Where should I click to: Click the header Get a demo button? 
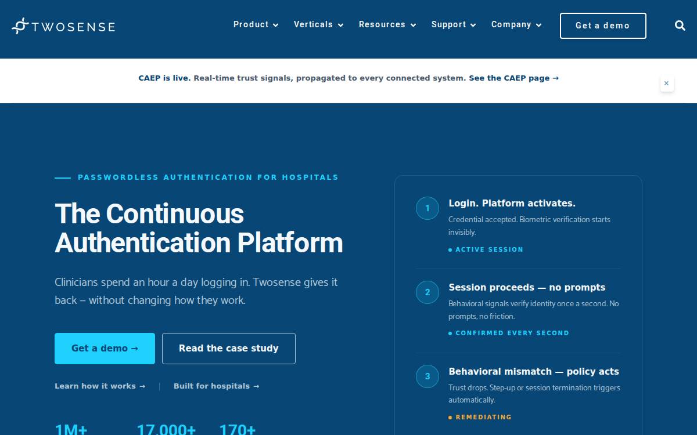(603, 26)
